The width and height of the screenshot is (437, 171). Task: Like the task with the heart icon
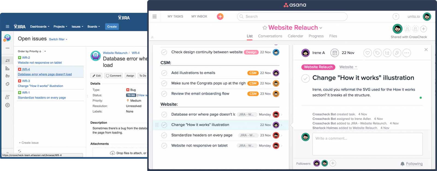click(368, 53)
